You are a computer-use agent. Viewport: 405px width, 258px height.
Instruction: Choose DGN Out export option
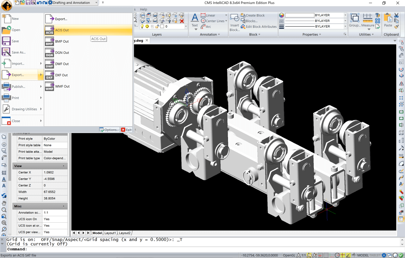point(88,52)
